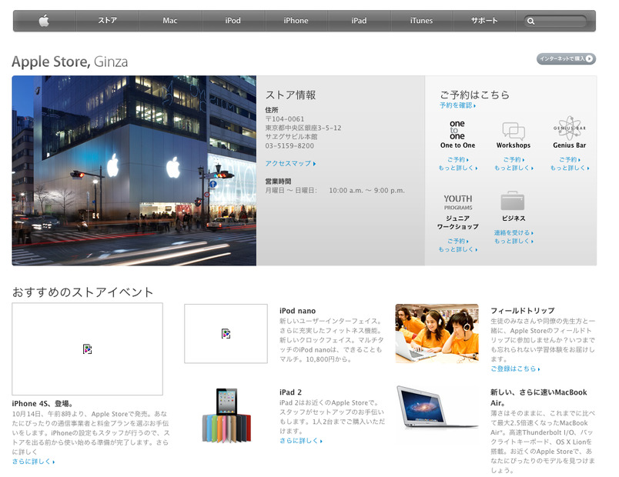Click the ビジネス briefcase icon
Image resolution: width=619 pixels, height=477 pixels.
pos(513,201)
